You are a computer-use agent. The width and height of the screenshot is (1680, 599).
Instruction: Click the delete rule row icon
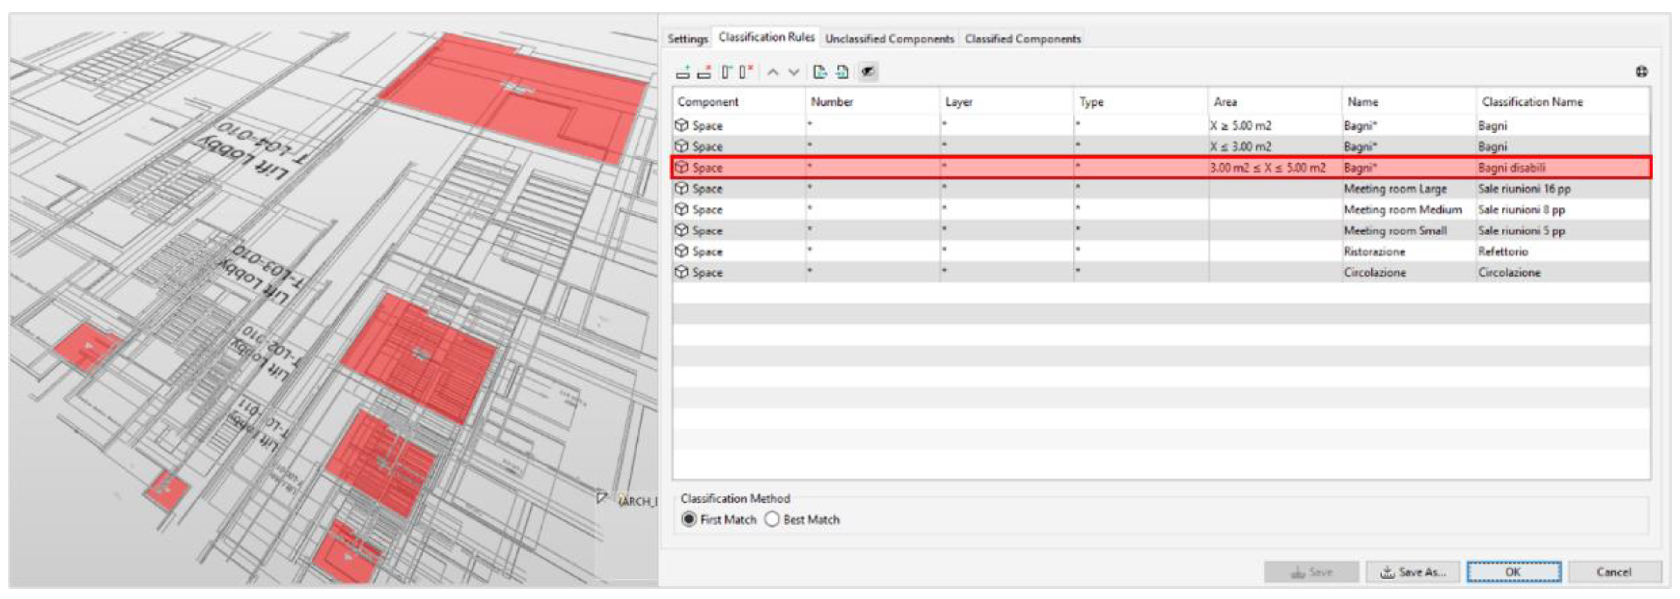pyautogui.click(x=704, y=72)
